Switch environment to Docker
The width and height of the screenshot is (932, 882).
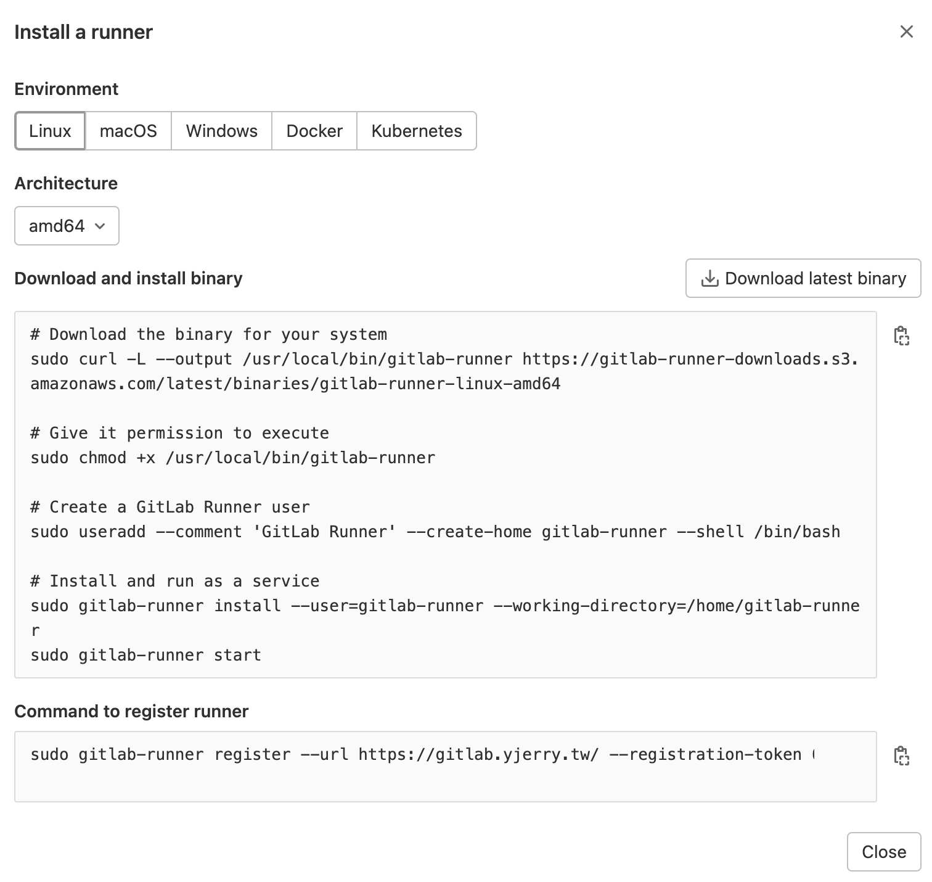pos(314,131)
